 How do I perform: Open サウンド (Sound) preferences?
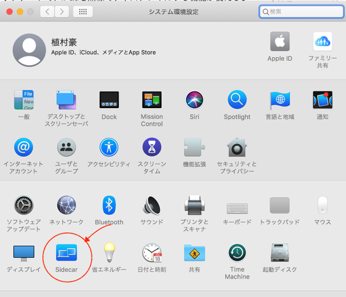coord(152,205)
